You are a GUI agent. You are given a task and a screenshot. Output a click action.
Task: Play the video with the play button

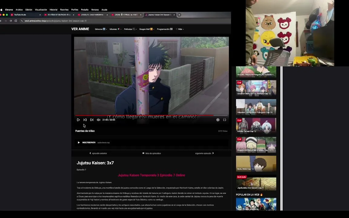coord(78,120)
